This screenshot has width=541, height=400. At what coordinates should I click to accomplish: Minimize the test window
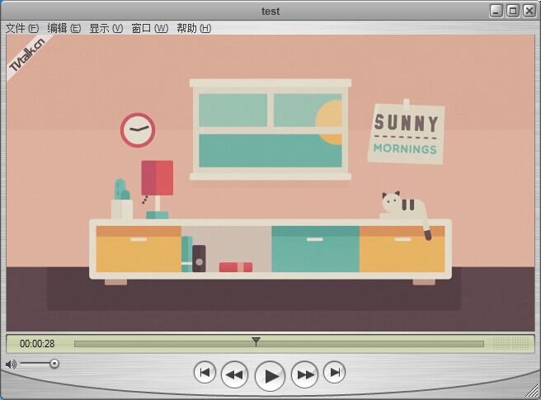496,11
